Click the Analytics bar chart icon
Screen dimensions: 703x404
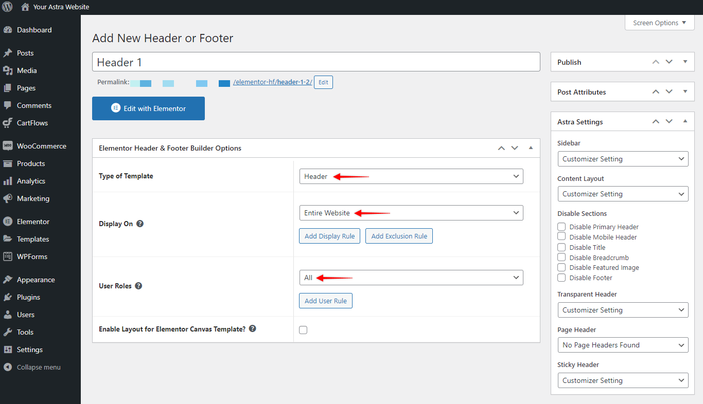click(8, 181)
